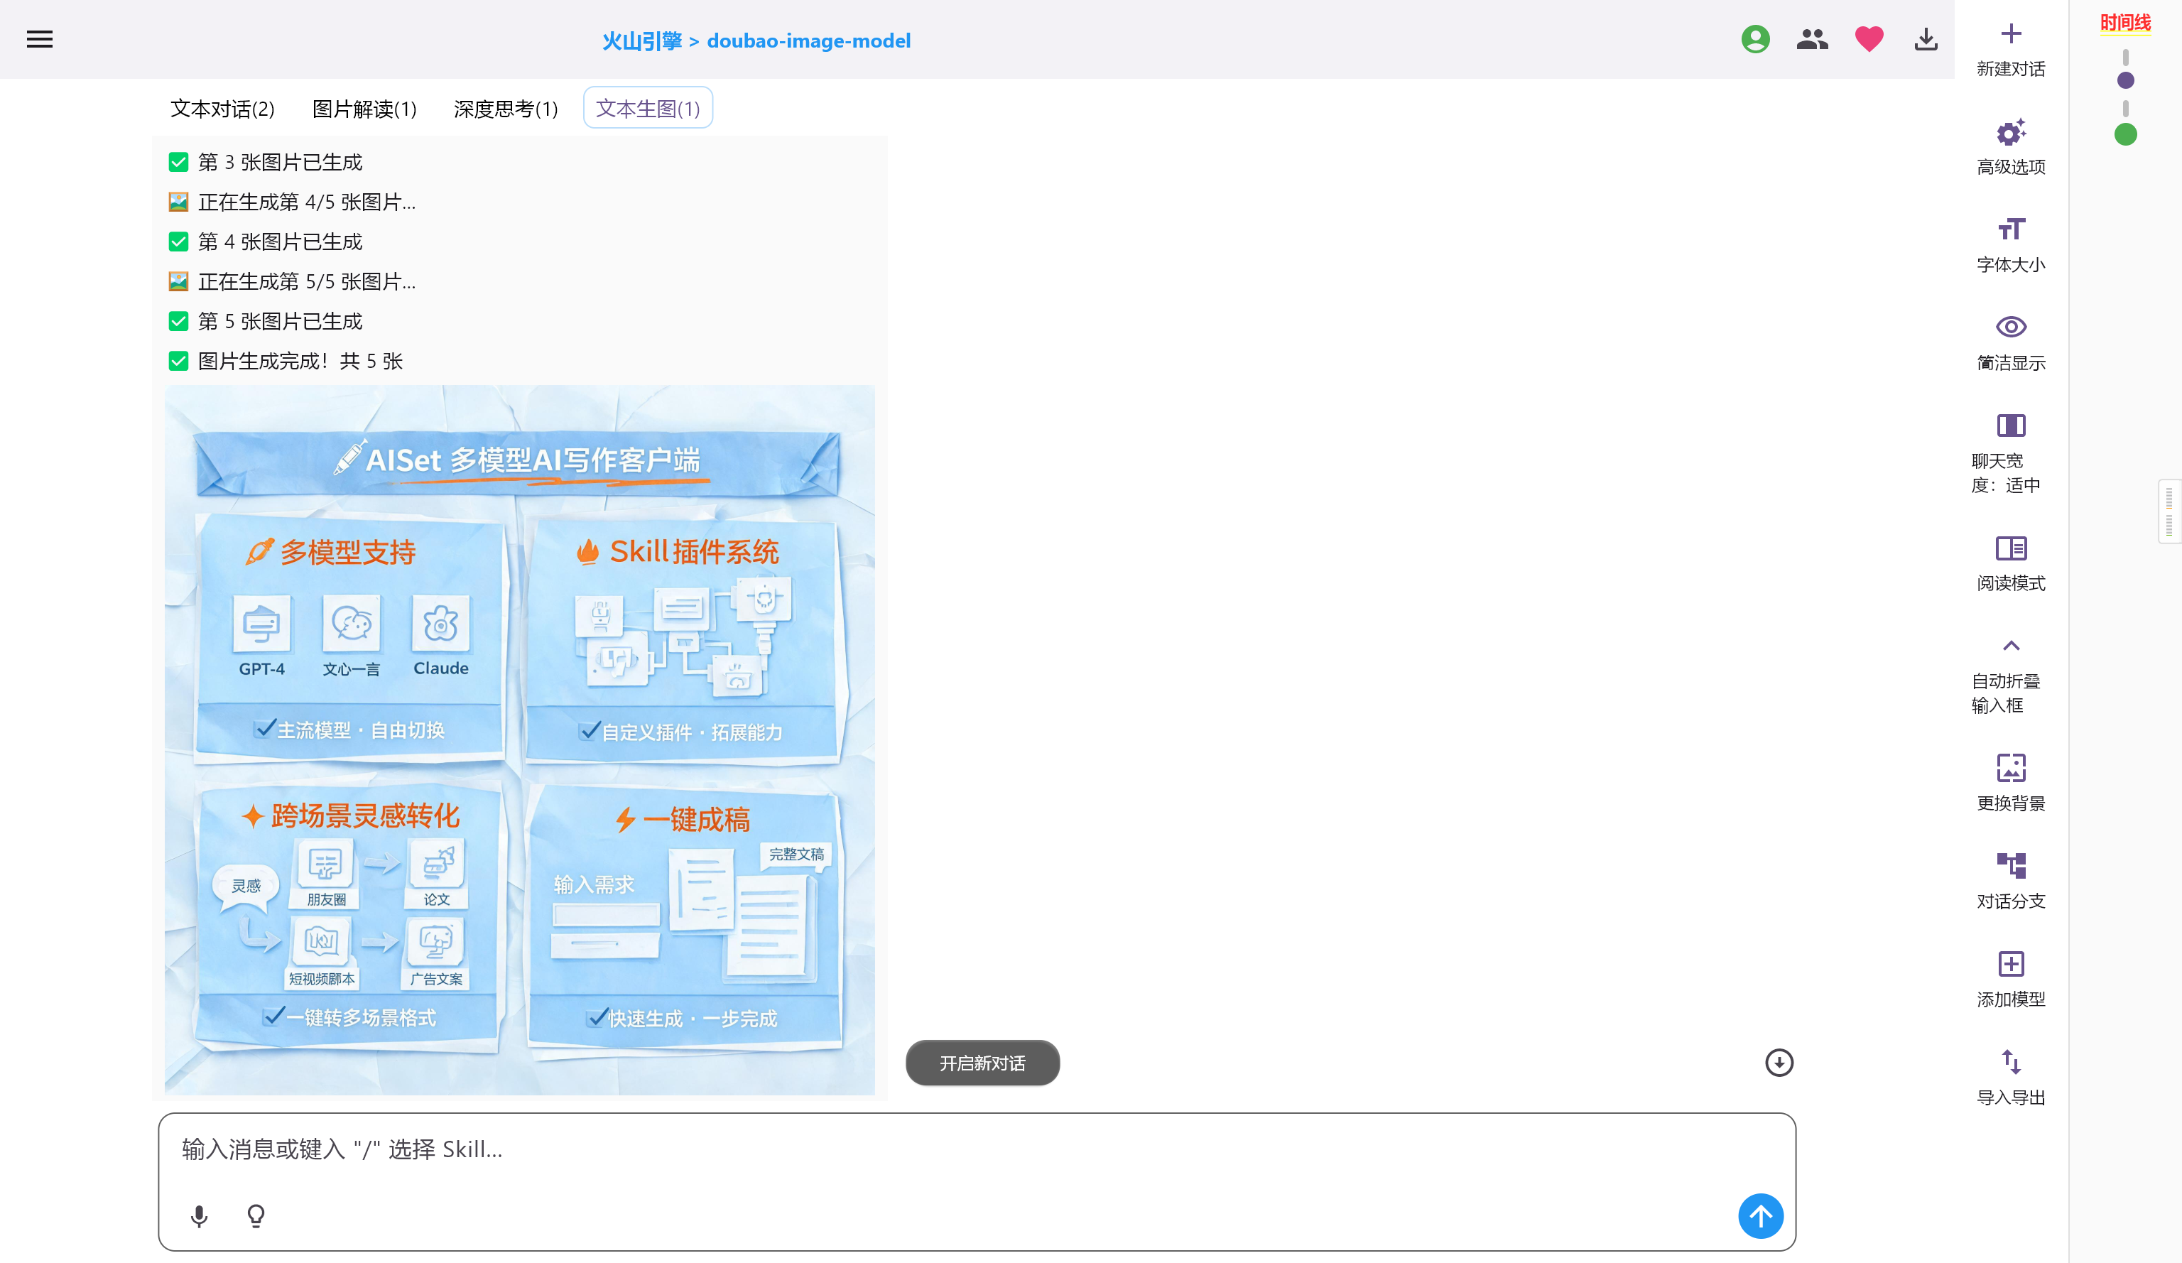Switch to 深度思考(1) tab

pos(506,108)
